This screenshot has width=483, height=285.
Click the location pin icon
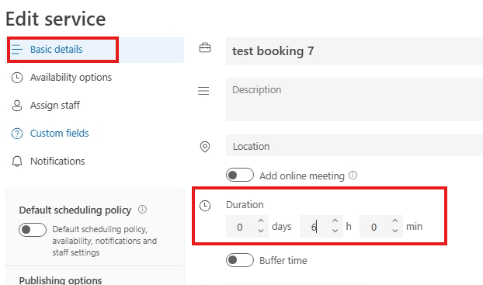coord(205,147)
